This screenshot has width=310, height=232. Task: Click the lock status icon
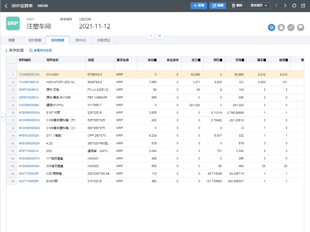point(281,27)
